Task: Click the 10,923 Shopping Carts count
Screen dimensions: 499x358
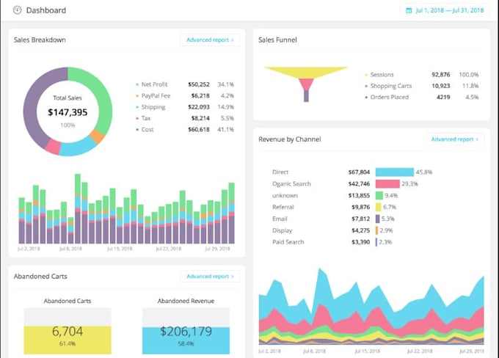Action: (441, 86)
